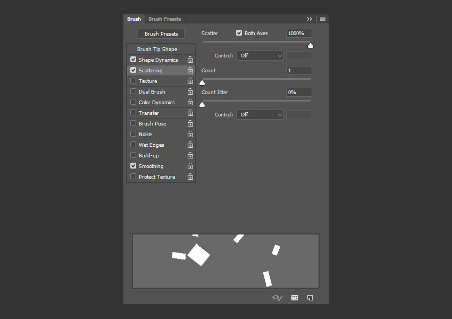
Task: Click the Brush Presets button
Action: coord(161,33)
